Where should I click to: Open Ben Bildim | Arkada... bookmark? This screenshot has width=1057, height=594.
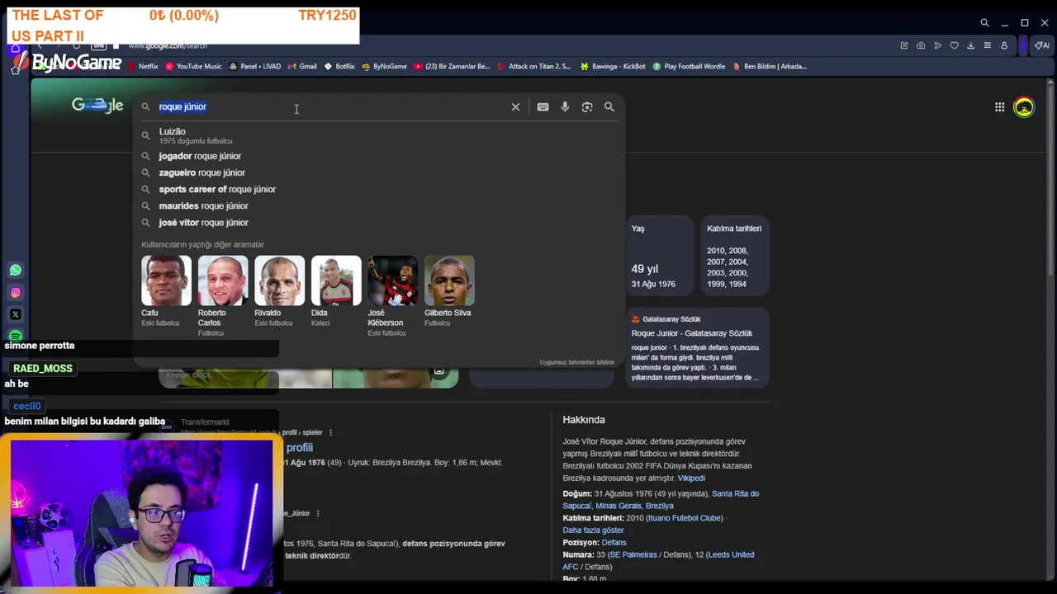769,66
